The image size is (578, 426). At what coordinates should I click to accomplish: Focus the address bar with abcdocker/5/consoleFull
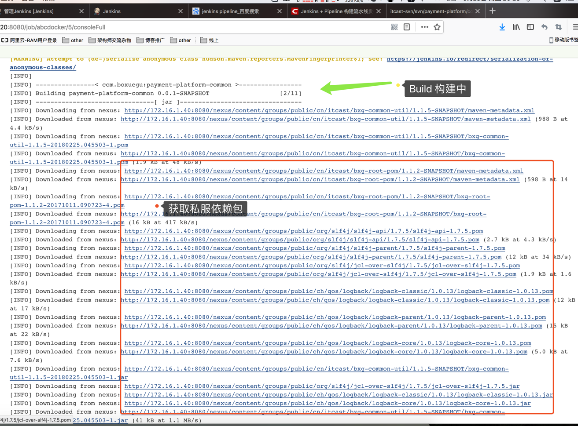(194, 27)
